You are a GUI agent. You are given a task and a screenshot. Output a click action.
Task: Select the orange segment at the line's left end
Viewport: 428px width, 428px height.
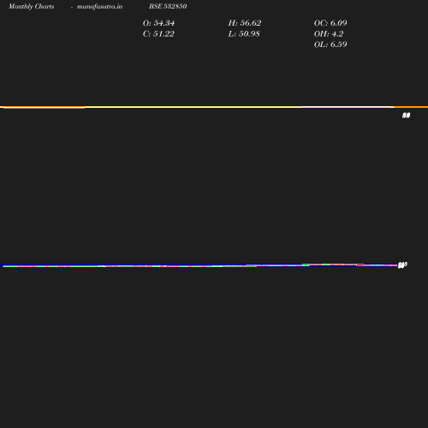[44, 107]
